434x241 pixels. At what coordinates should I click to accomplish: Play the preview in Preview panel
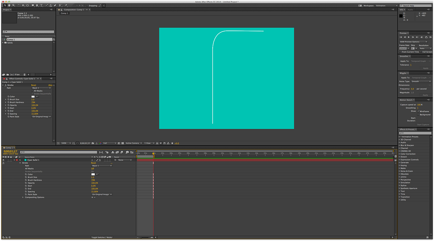(409, 37)
